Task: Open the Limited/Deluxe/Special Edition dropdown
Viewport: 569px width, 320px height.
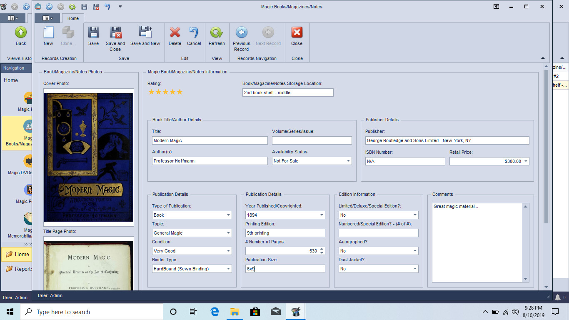Action: click(415, 215)
